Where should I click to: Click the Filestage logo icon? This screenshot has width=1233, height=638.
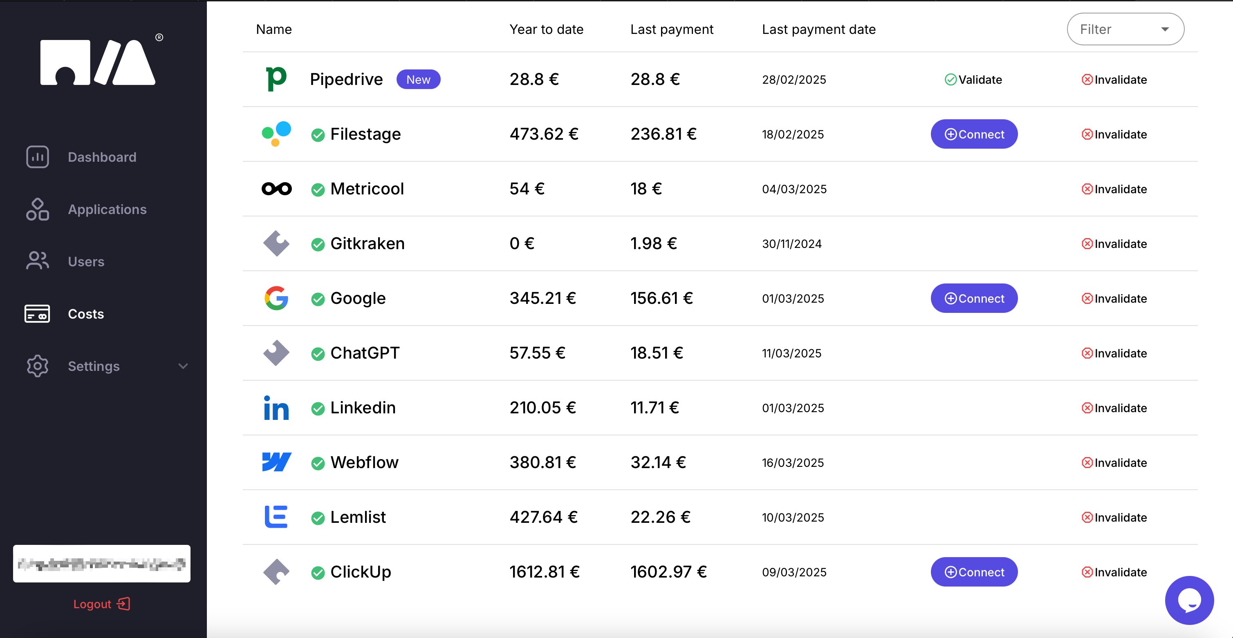(x=276, y=134)
